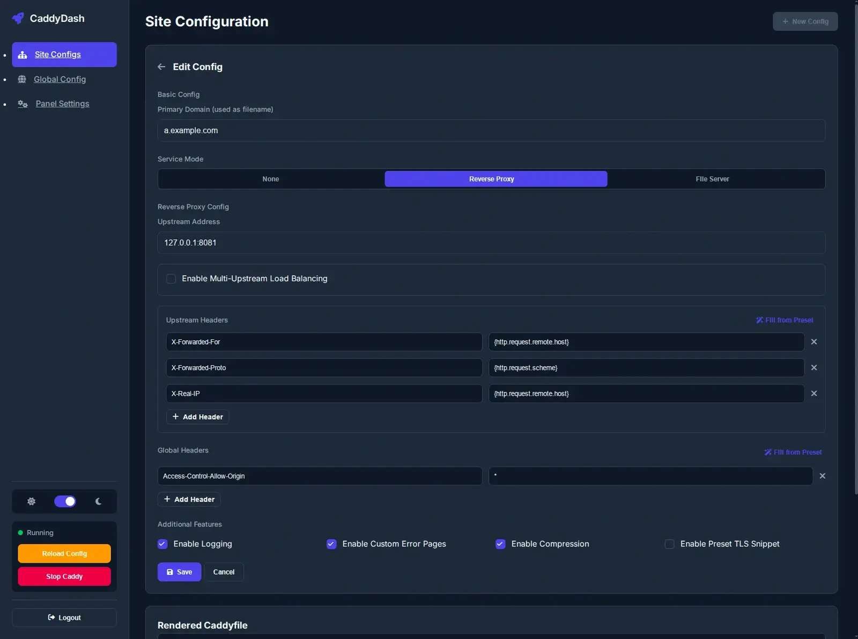Click the sun light-mode icon
The height and width of the screenshot is (639, 858).
pyautogui.click(x=32, y=502)
